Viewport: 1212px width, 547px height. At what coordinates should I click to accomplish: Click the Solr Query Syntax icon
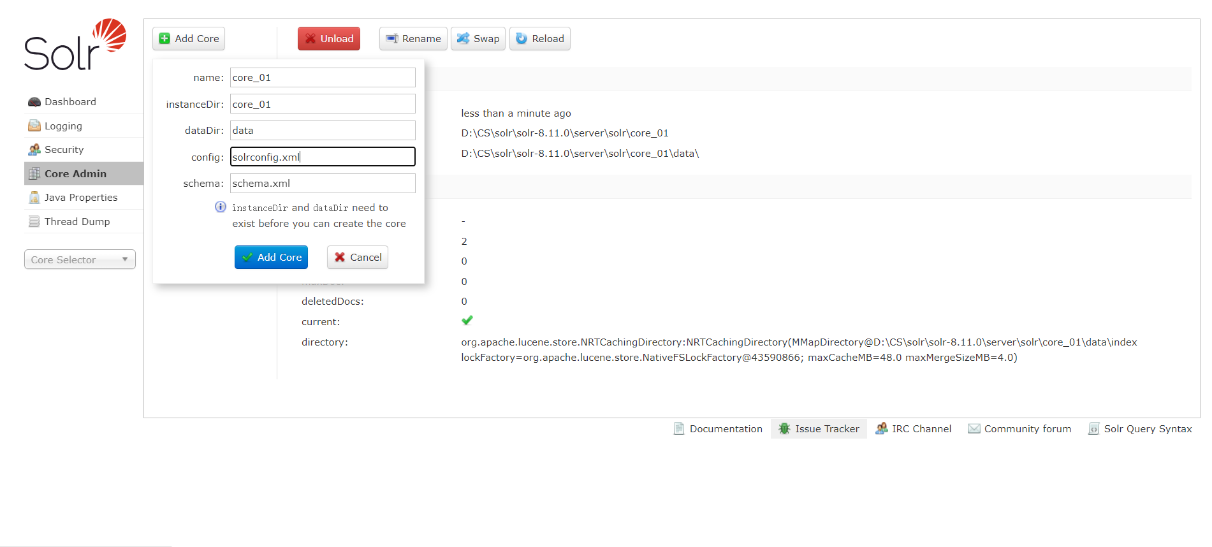(x=1093, y=428)
